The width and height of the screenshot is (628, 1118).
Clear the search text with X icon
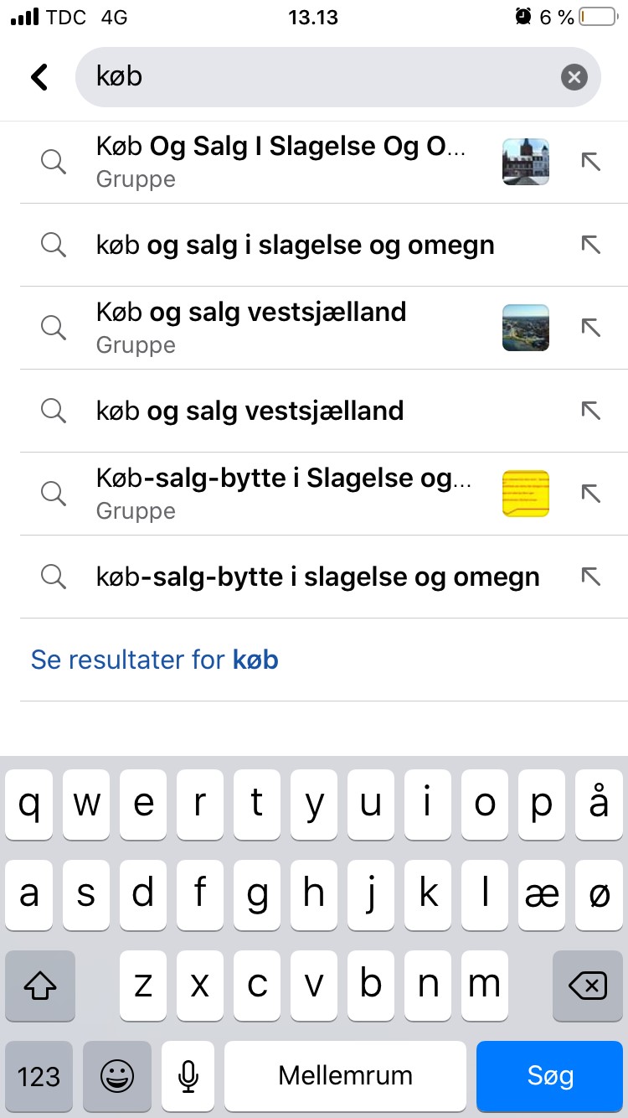point(574,78)
